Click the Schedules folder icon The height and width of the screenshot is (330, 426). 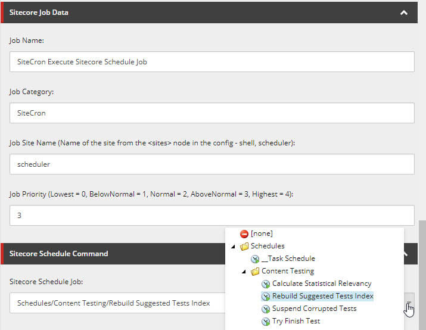244,247
